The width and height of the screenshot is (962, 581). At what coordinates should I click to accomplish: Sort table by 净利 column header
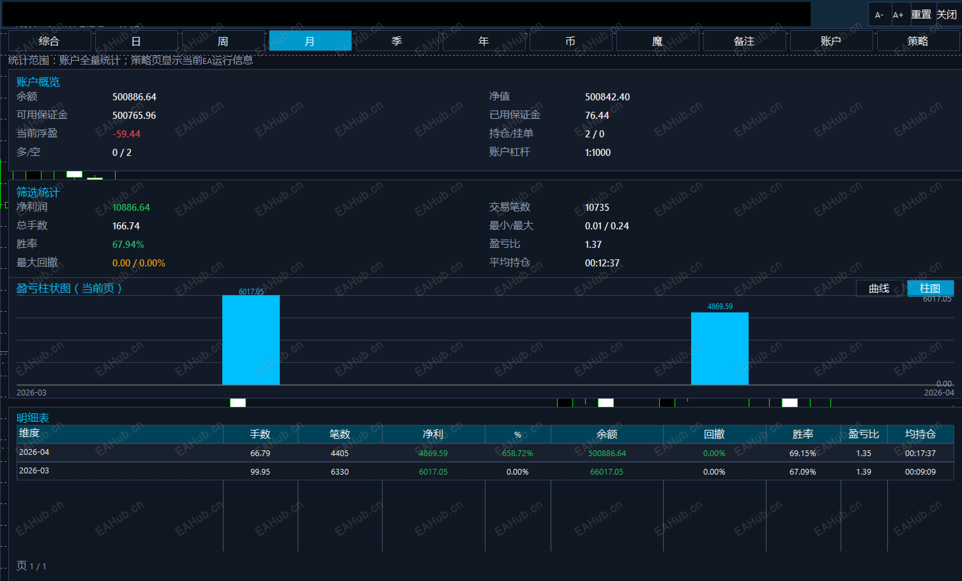(x=433, y=434)
